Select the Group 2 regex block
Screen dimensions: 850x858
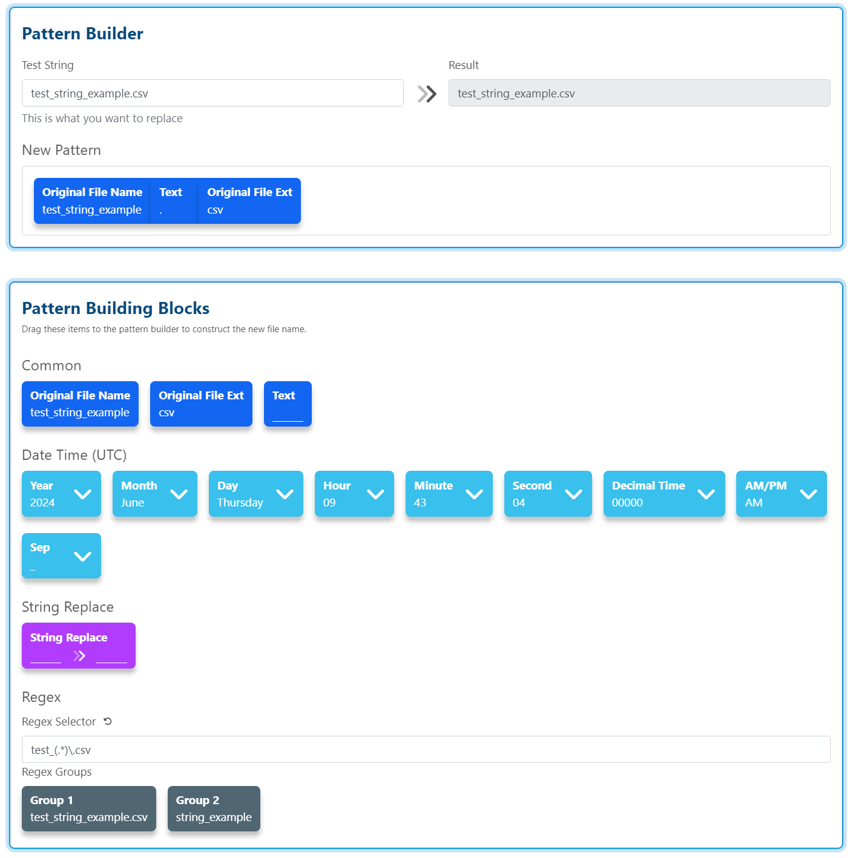[x=214, y=808]
